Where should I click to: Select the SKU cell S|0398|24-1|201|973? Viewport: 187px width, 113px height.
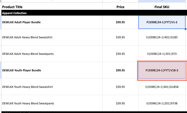coord(162,54)
